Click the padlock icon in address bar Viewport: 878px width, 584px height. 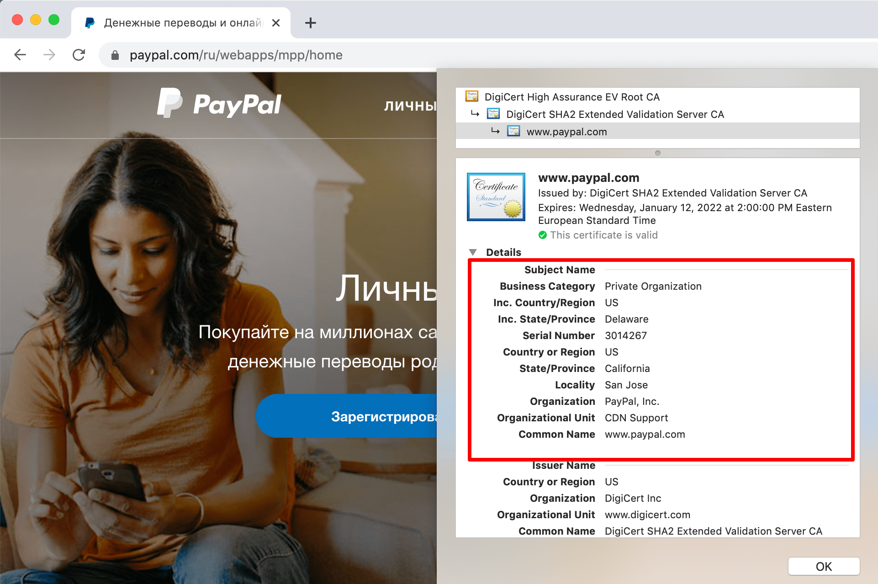coord(115,55)
